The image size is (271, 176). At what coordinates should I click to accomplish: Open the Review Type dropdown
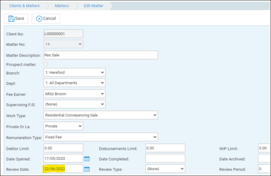165,168
